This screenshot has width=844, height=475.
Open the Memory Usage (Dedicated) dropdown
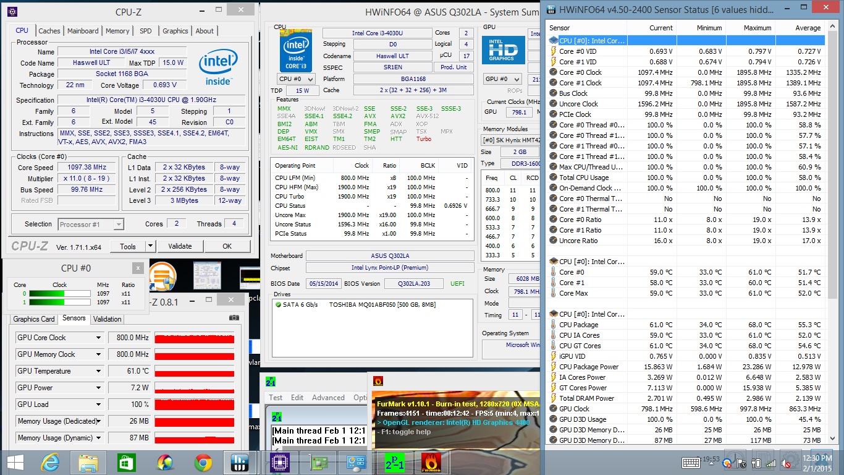98,421
